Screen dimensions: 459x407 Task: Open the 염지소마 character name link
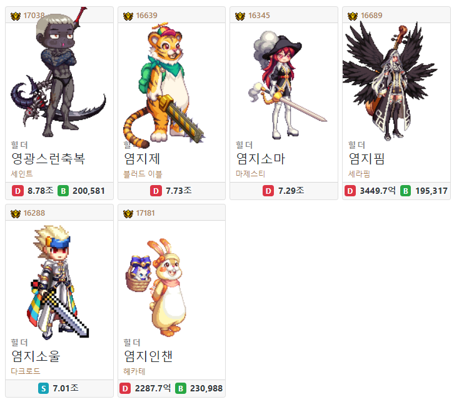(261, 159)
